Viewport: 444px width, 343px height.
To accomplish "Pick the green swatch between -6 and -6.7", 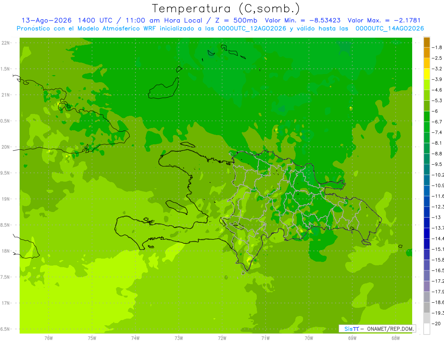I will (x=427, y=116).
